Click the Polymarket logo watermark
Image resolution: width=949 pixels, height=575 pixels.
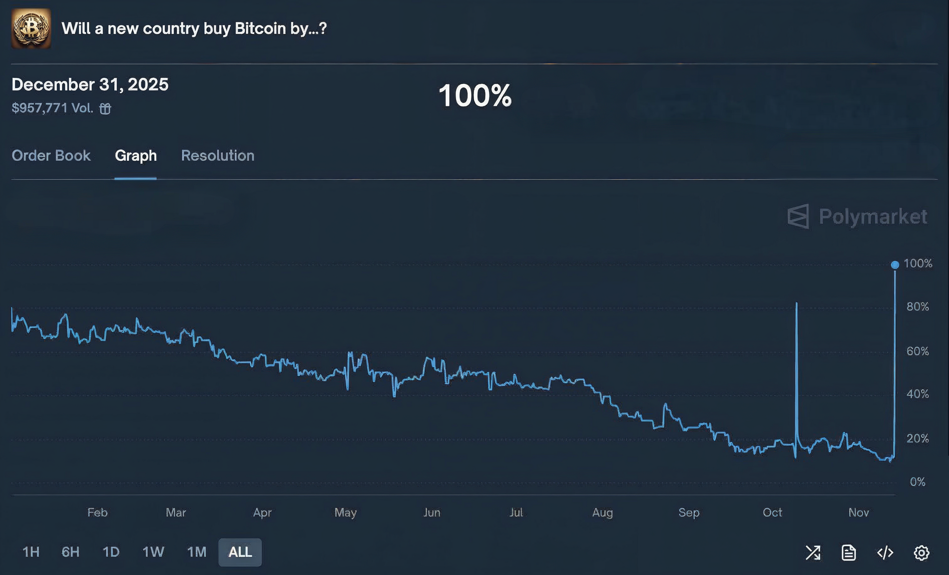(857, 217)
